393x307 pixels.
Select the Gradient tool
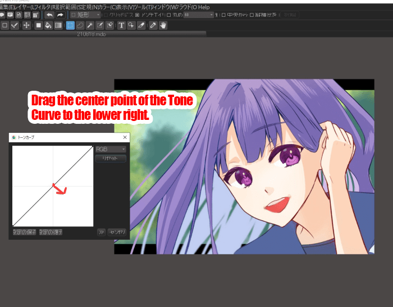58,25
